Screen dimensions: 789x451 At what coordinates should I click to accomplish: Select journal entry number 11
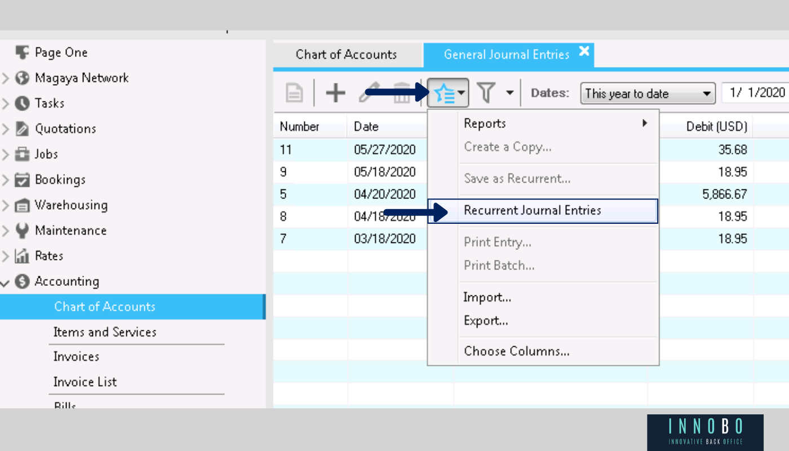[286, 150]
